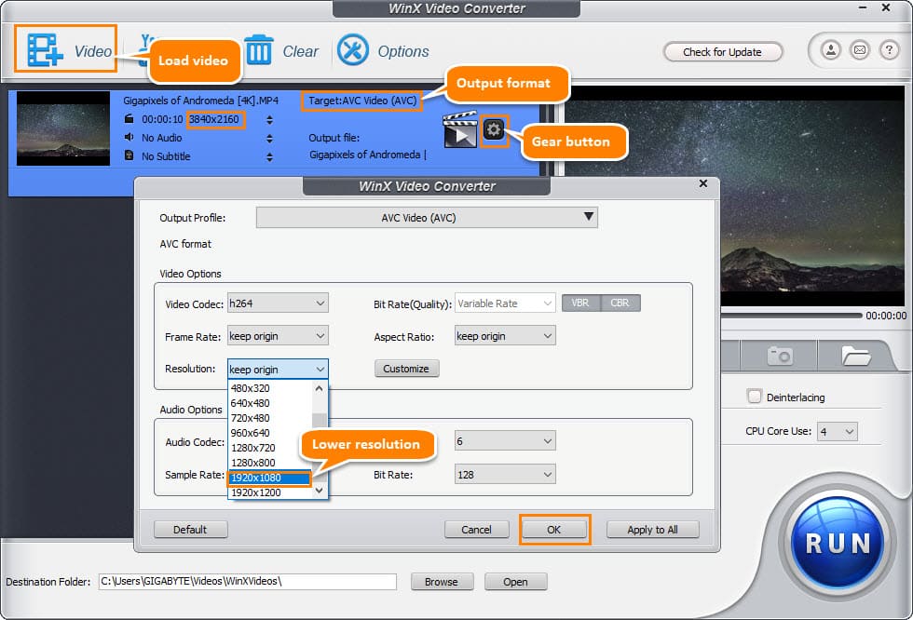The height and width of the screenshot is (620, 913).
Task: Click resolution list scroll up arrow
Action: 319,388
